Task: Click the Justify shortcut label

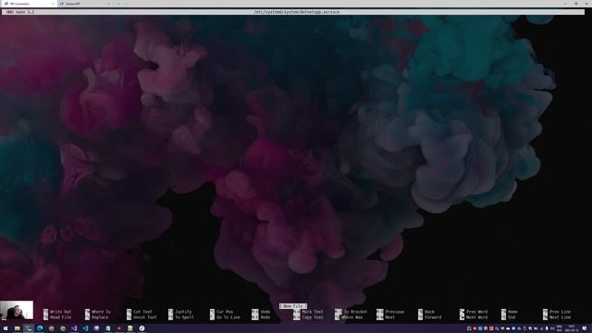Action: (x=183, y=312)
